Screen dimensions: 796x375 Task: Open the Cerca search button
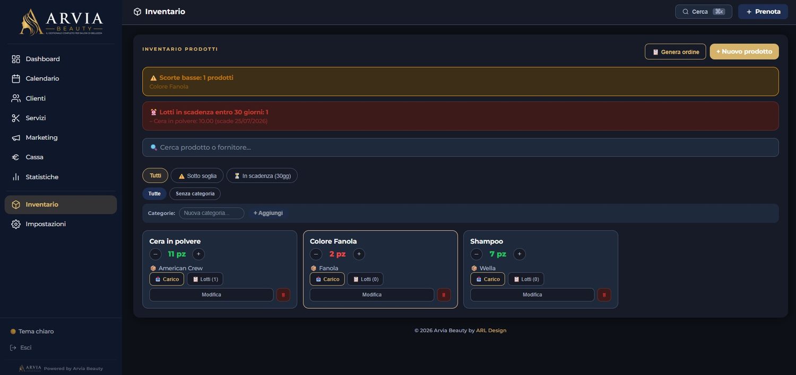[704, 12]
